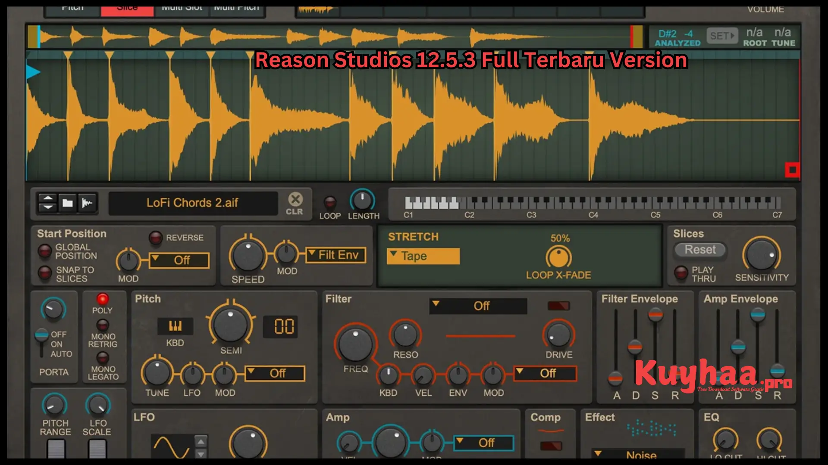Click the Filter DRIVE knob

(558, 335)
